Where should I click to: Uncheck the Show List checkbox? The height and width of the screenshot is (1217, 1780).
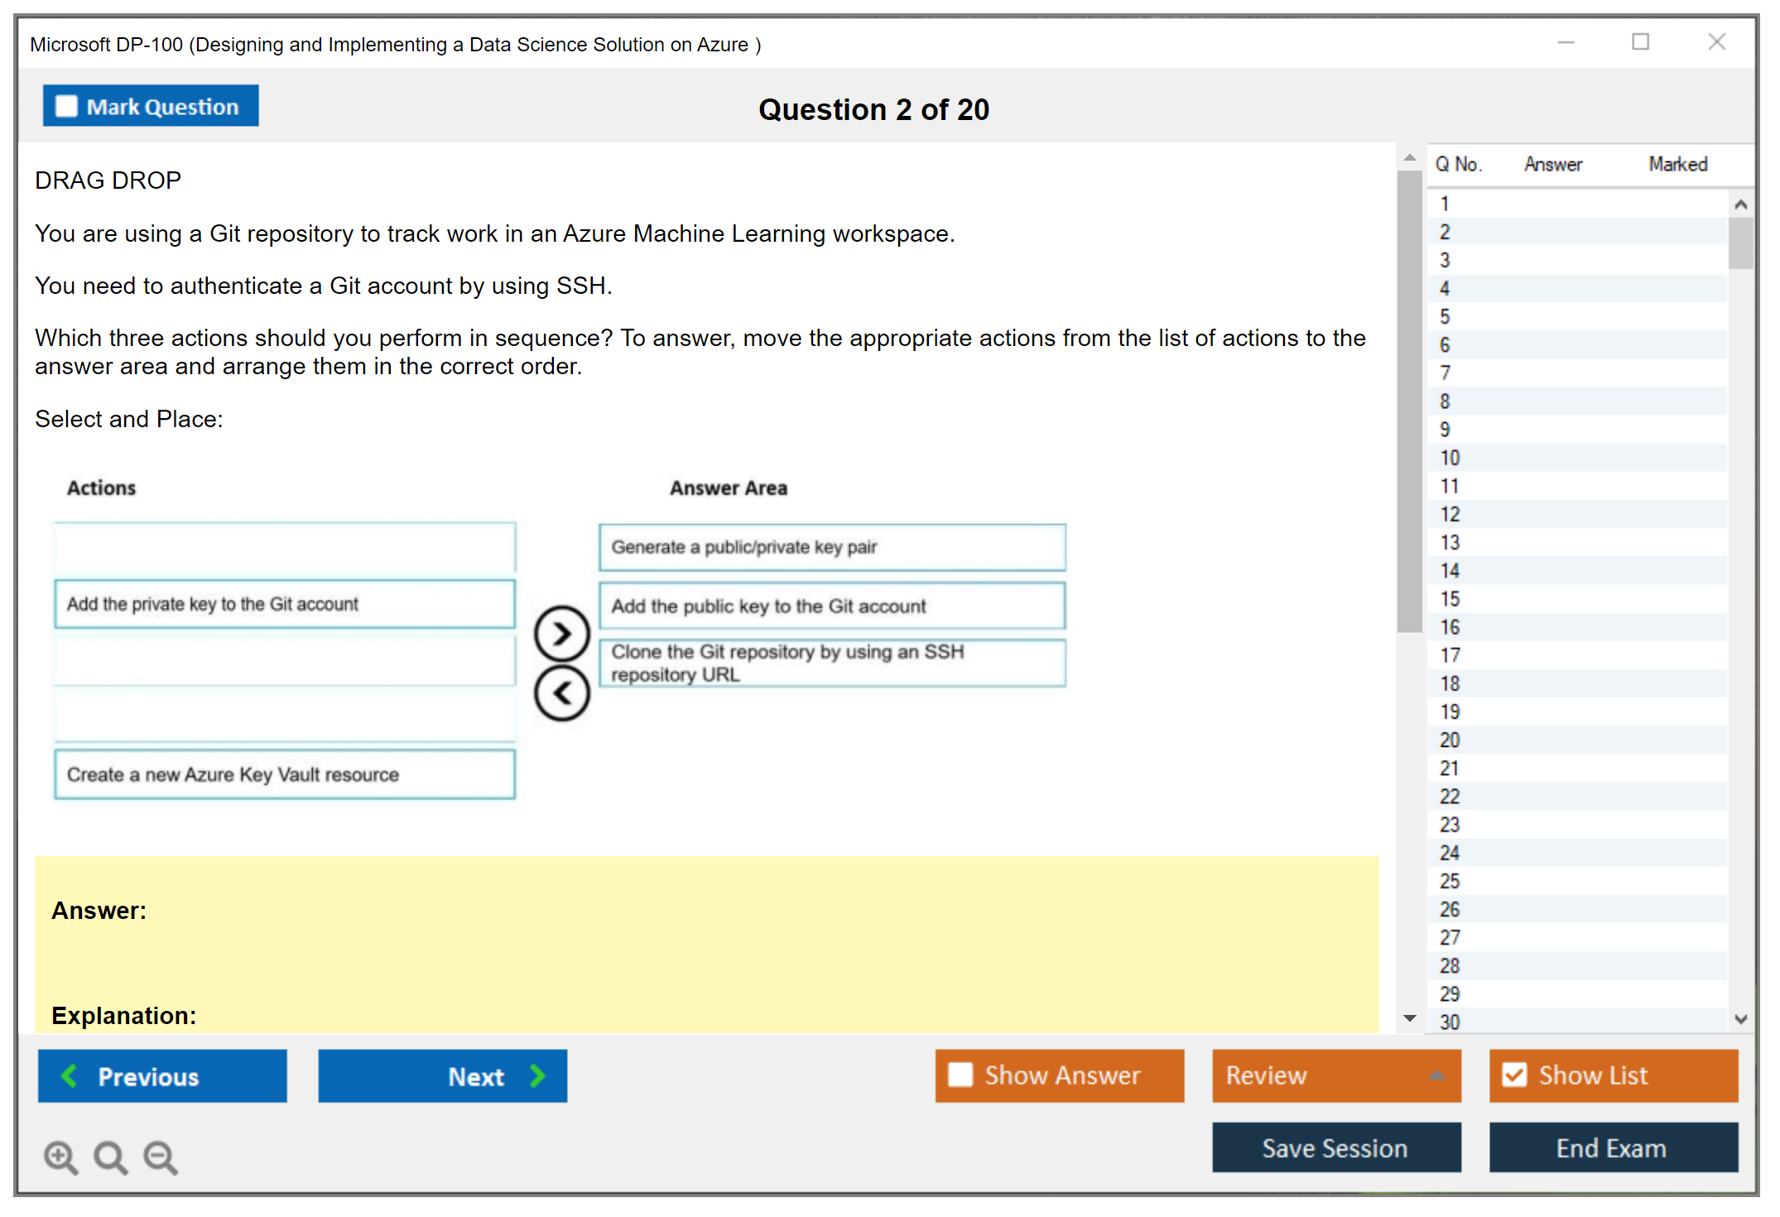pyautogui.click(x=1514, y=1075)
